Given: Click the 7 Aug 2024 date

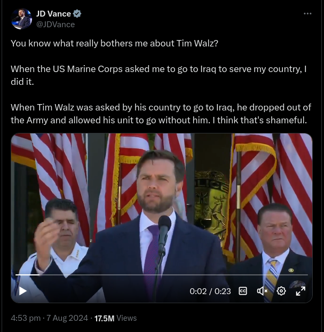Looking at the screenshot, I should [67, 318].
